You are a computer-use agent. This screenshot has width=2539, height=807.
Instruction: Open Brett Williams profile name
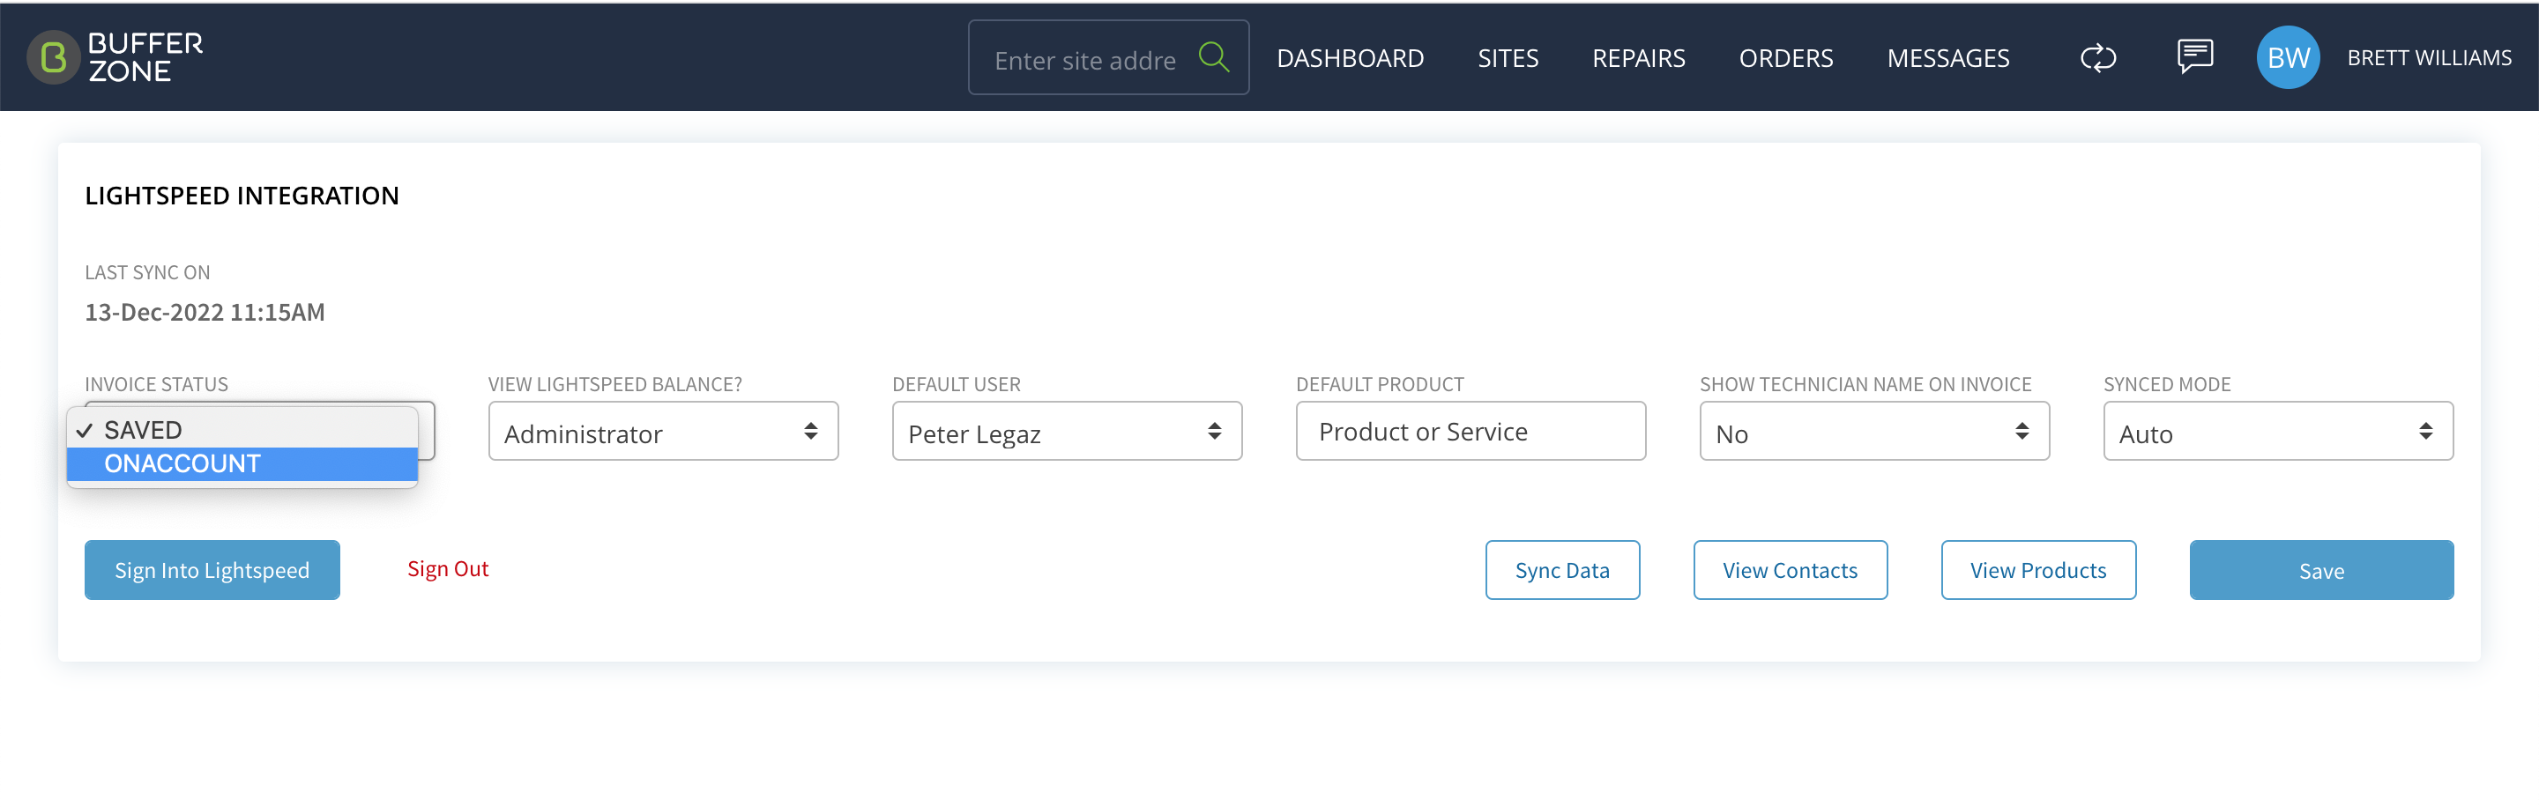coord(2429,58)
